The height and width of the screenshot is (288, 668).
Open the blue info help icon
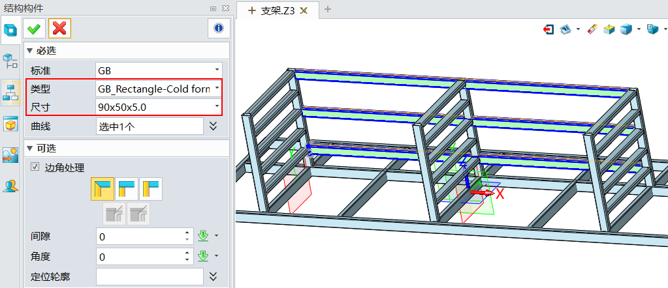pos(218,28)
